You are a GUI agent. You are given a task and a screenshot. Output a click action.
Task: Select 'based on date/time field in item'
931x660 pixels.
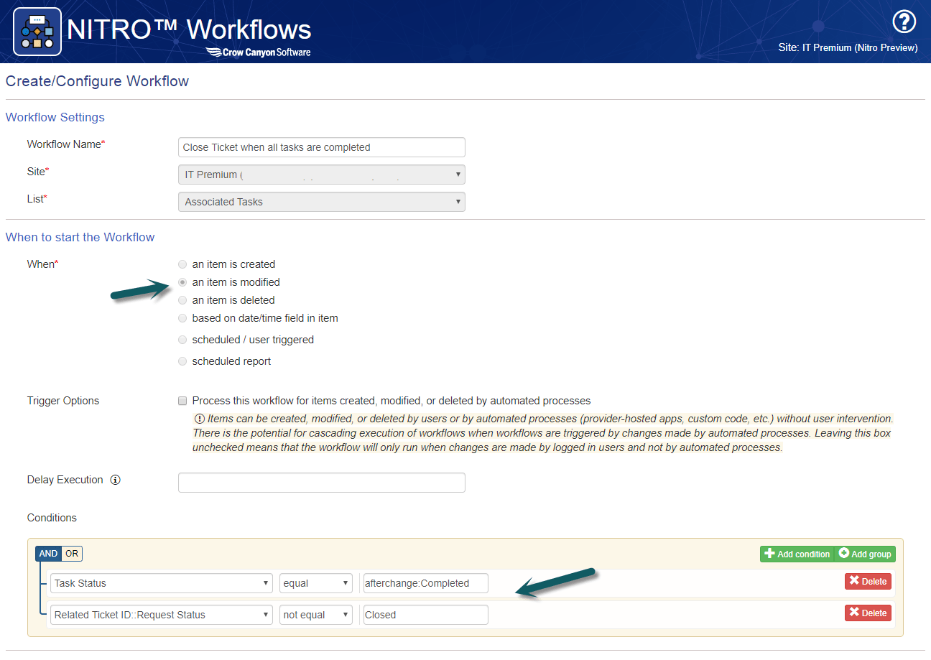(182, 318)
